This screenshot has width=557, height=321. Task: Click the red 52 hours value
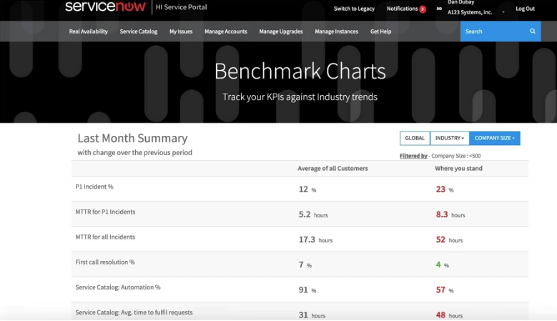pos(449,239)
